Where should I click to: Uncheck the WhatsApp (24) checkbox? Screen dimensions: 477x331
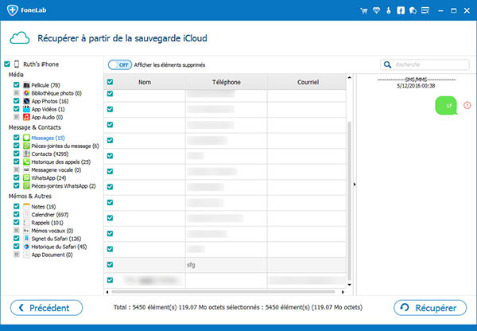tap(17, 177)
